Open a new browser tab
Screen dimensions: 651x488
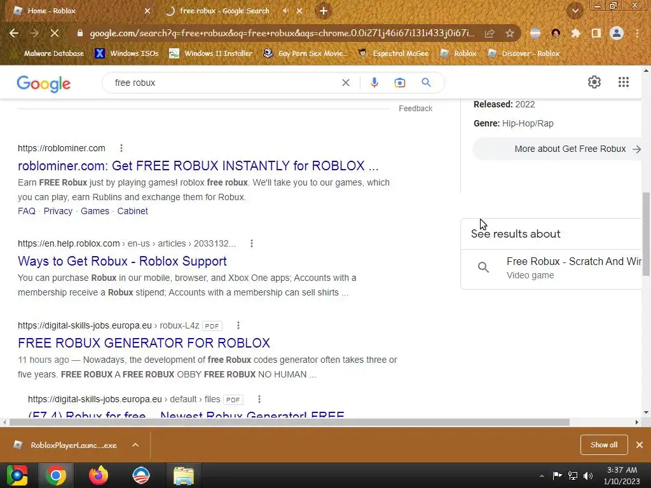(324, 11)
